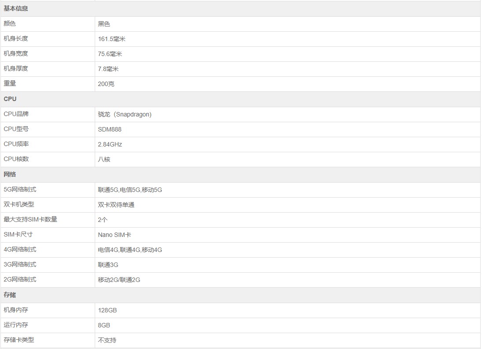Click the 黑色 color value cell
The width and height of the screenshot is (482, 349).
[x=104, y=24]
